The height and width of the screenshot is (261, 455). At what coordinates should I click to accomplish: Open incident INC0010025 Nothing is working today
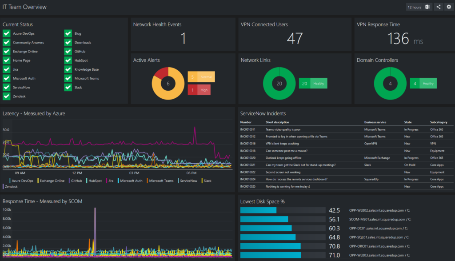click(x=347, y=186)
